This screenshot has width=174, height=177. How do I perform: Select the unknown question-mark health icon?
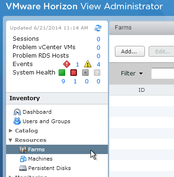[x=97, y=73]
